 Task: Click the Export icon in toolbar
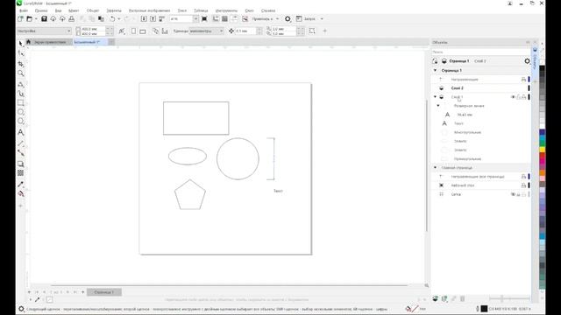[153, 18]
